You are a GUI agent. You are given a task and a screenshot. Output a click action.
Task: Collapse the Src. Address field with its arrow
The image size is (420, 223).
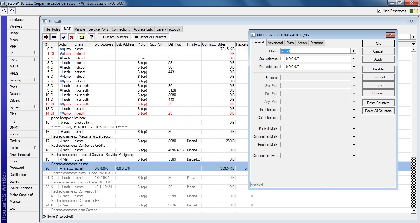354,59
